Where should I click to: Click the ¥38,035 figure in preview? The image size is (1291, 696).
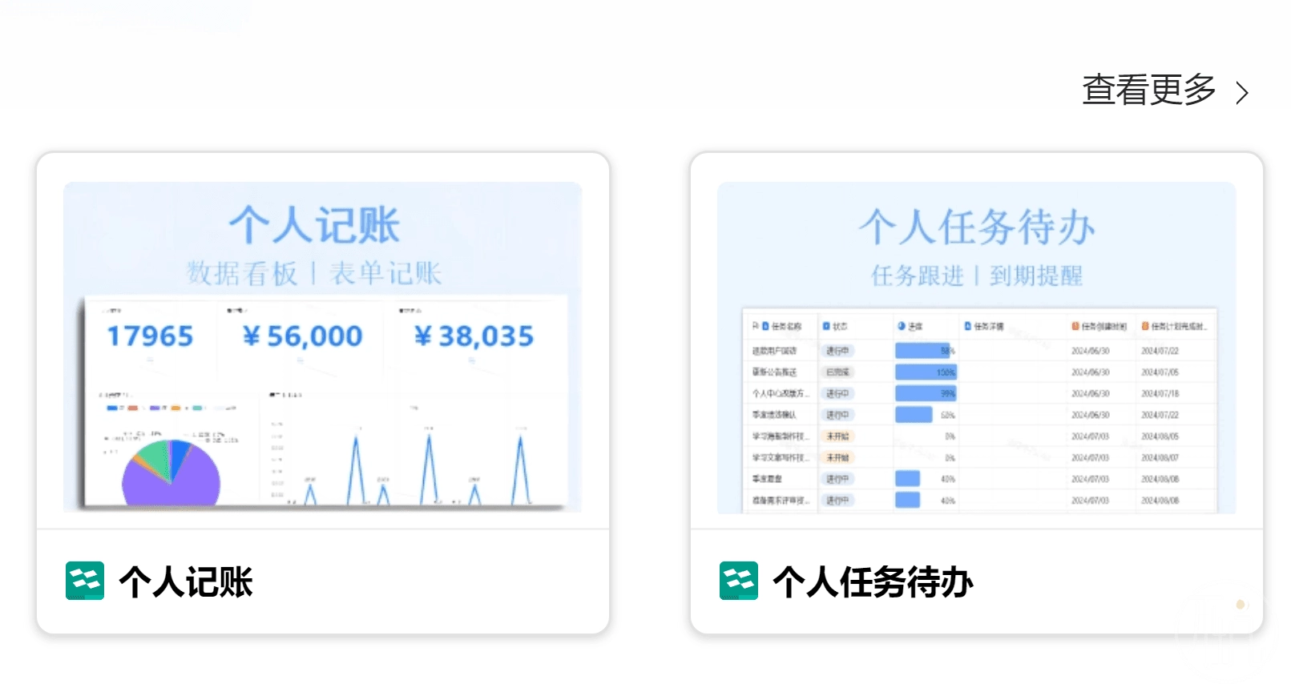(474, 336)
